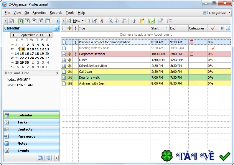Click the Paste clipboard icon
Screen dimensions: 234x165
pyautogui.click(x=124, y=21)
